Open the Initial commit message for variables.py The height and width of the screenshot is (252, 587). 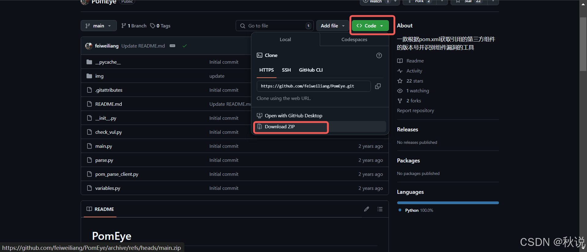point(224,188)
